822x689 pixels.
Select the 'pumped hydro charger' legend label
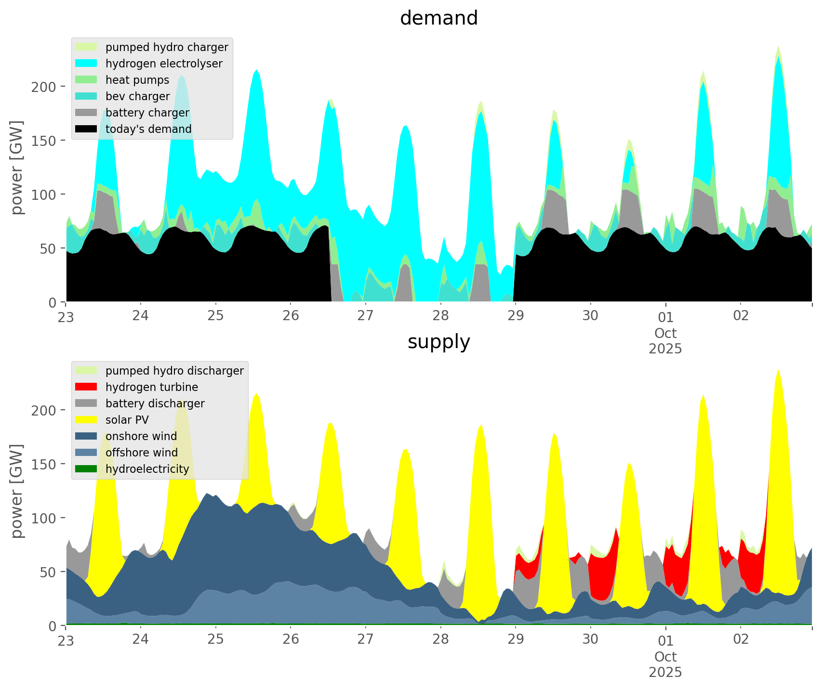tap(167, 47)
